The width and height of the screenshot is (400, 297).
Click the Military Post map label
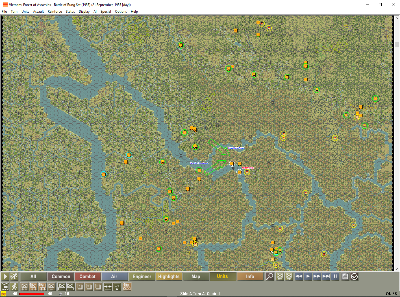point(248,168)
